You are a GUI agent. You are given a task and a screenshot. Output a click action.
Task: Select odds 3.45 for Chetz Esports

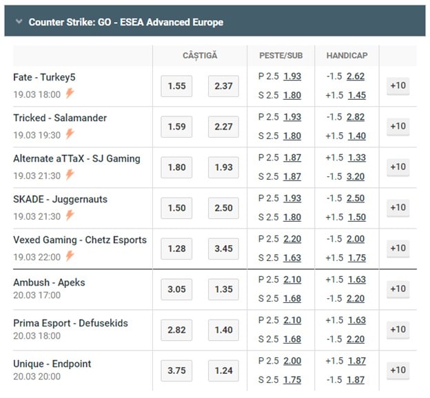(223, 249)
